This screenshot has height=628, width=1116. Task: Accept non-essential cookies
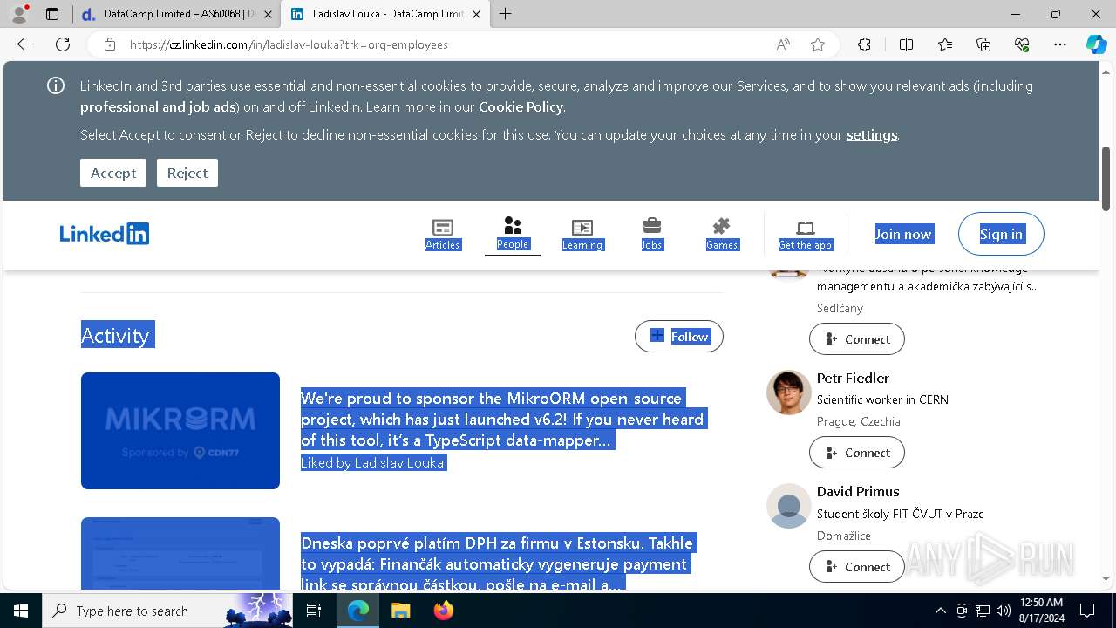(x=113, y=173)
